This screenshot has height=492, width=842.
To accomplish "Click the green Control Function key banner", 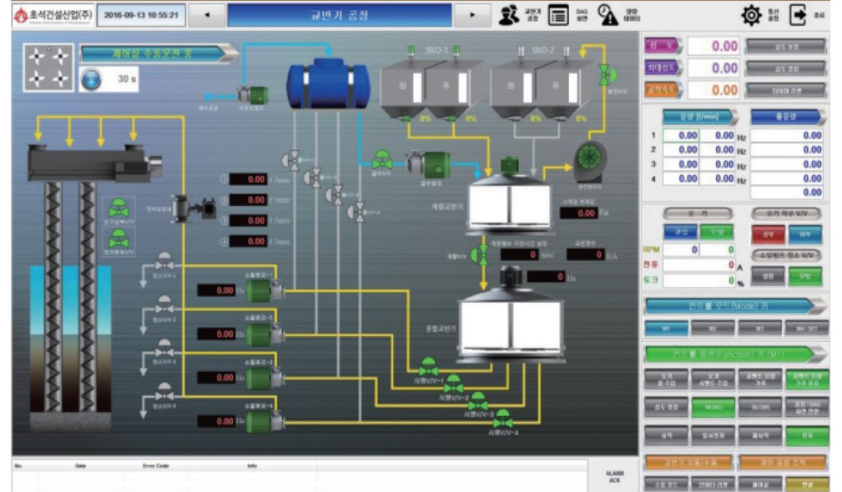I will coord(733,353).
